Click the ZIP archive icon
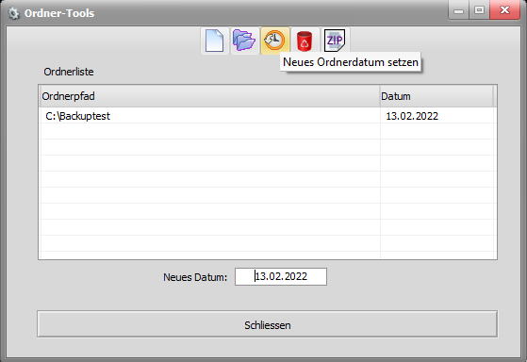The width and height of the screenshot is (527, 362). tap(335, 41)
